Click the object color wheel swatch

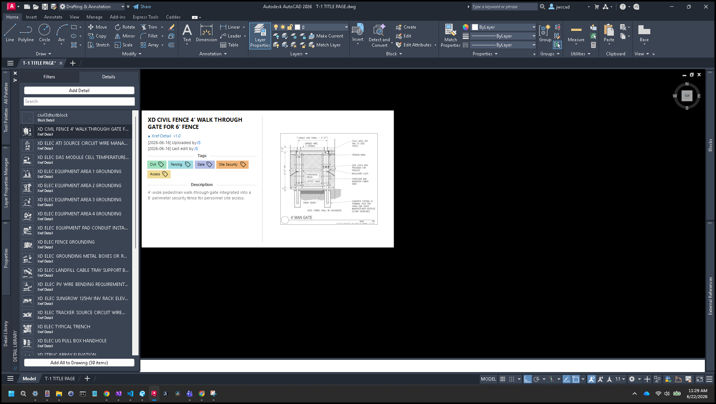point(465,27)
